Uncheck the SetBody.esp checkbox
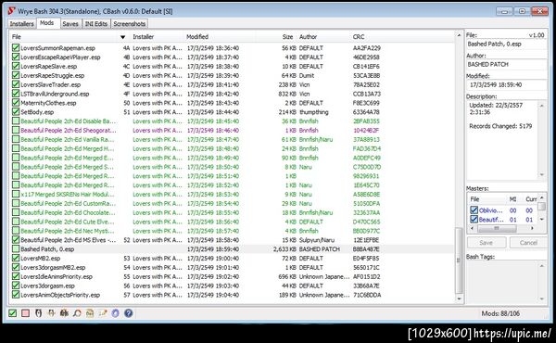Viewport: 556px width, 343px height. pyautogui.click(x=16, y=112)
